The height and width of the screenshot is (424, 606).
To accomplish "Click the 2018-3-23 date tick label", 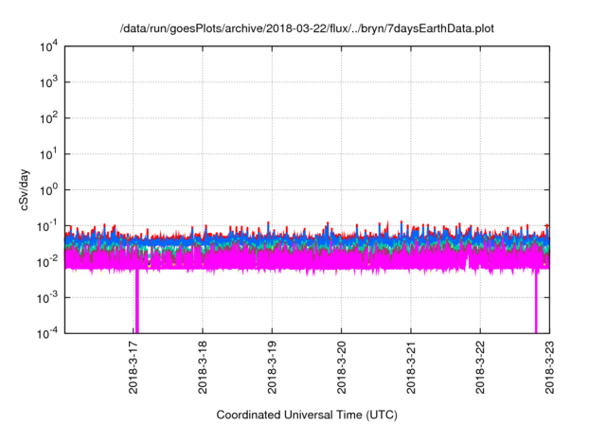I will pyautogui.click(x=549, y=367).
